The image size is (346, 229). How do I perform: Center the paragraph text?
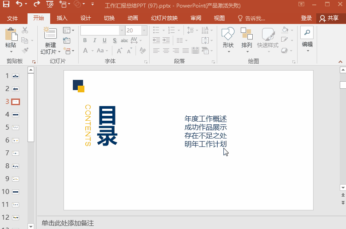[166, 51]
